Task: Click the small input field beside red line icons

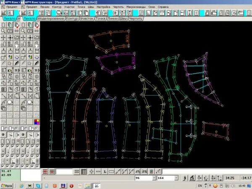Action: click(64, 172)
